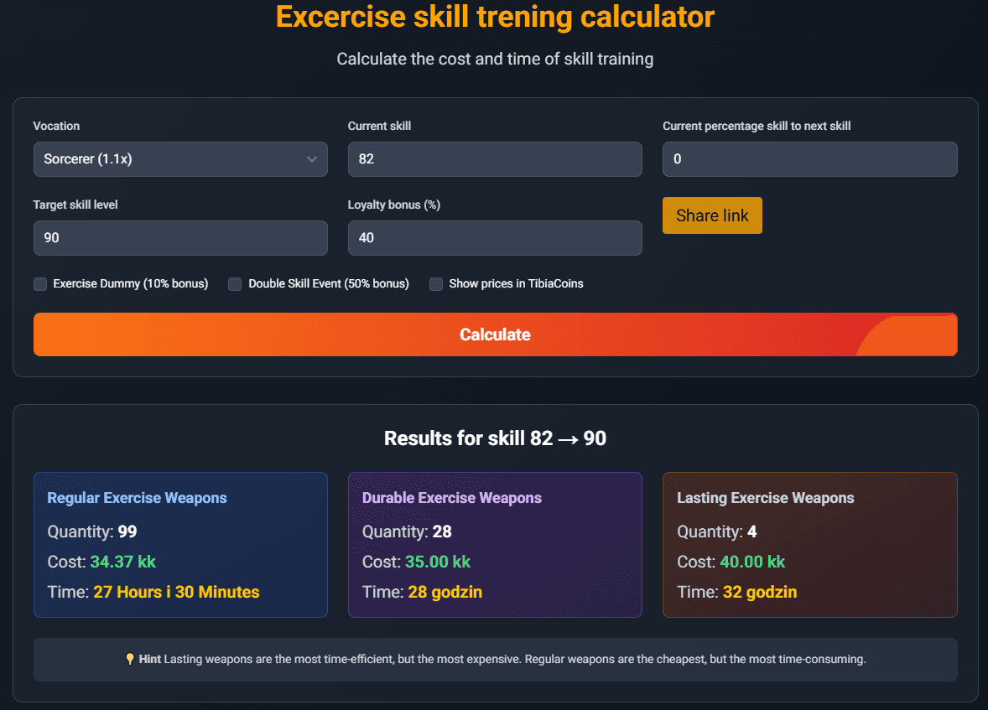Click the hint text bar at the bottom
Image resolution: width=988 pixels, height=710 pixels.
point(495,659)
